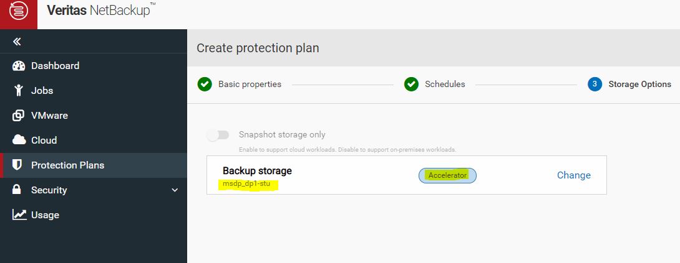The image size is (680, 263).
Task: Click the green checkmark beside Schedules
Action: click(x=411, y=84)
